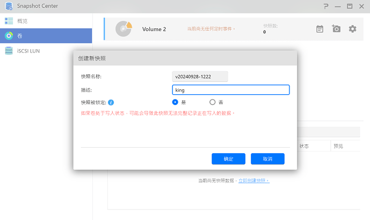Click the Volume 2 disk icon
The height and width of the screenshot is (220, 370).
[x=124, y=29]
